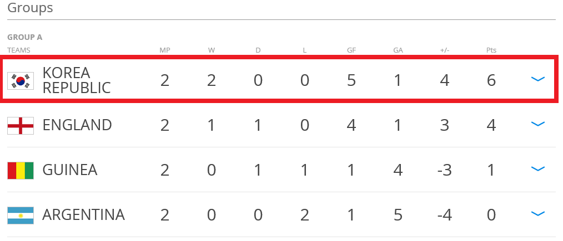Image resolution: width=563 pixels, height=241 pixels.
Task: Click the Pts column header
Action: [491, 50]
